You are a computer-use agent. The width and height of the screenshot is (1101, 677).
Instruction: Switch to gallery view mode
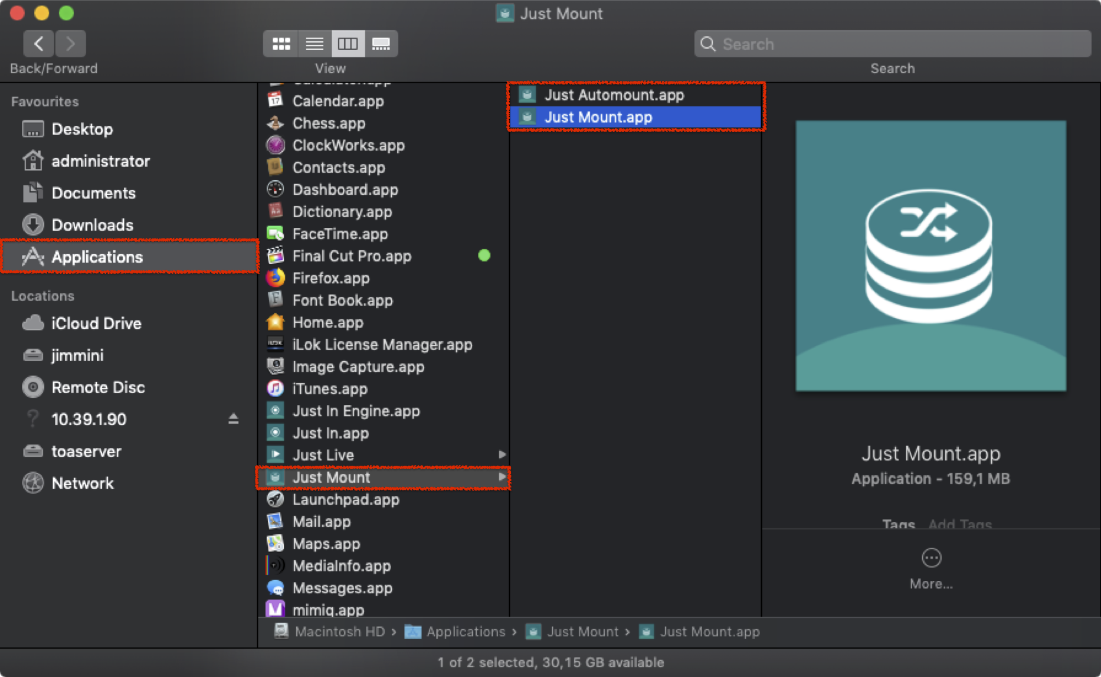(x=381, y=44)
